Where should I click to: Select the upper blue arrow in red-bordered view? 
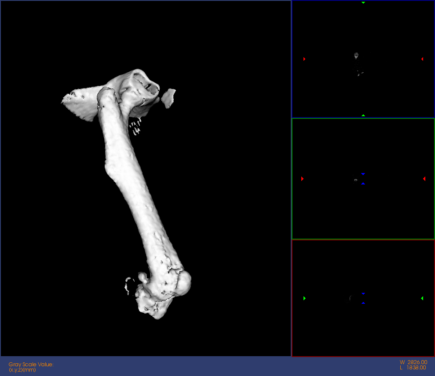(x=363, y=294)
